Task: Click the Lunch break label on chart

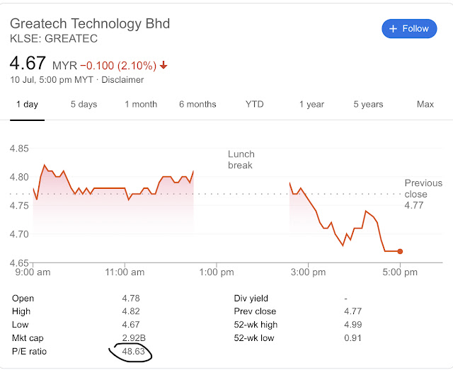Action: [x=241, y=160]
